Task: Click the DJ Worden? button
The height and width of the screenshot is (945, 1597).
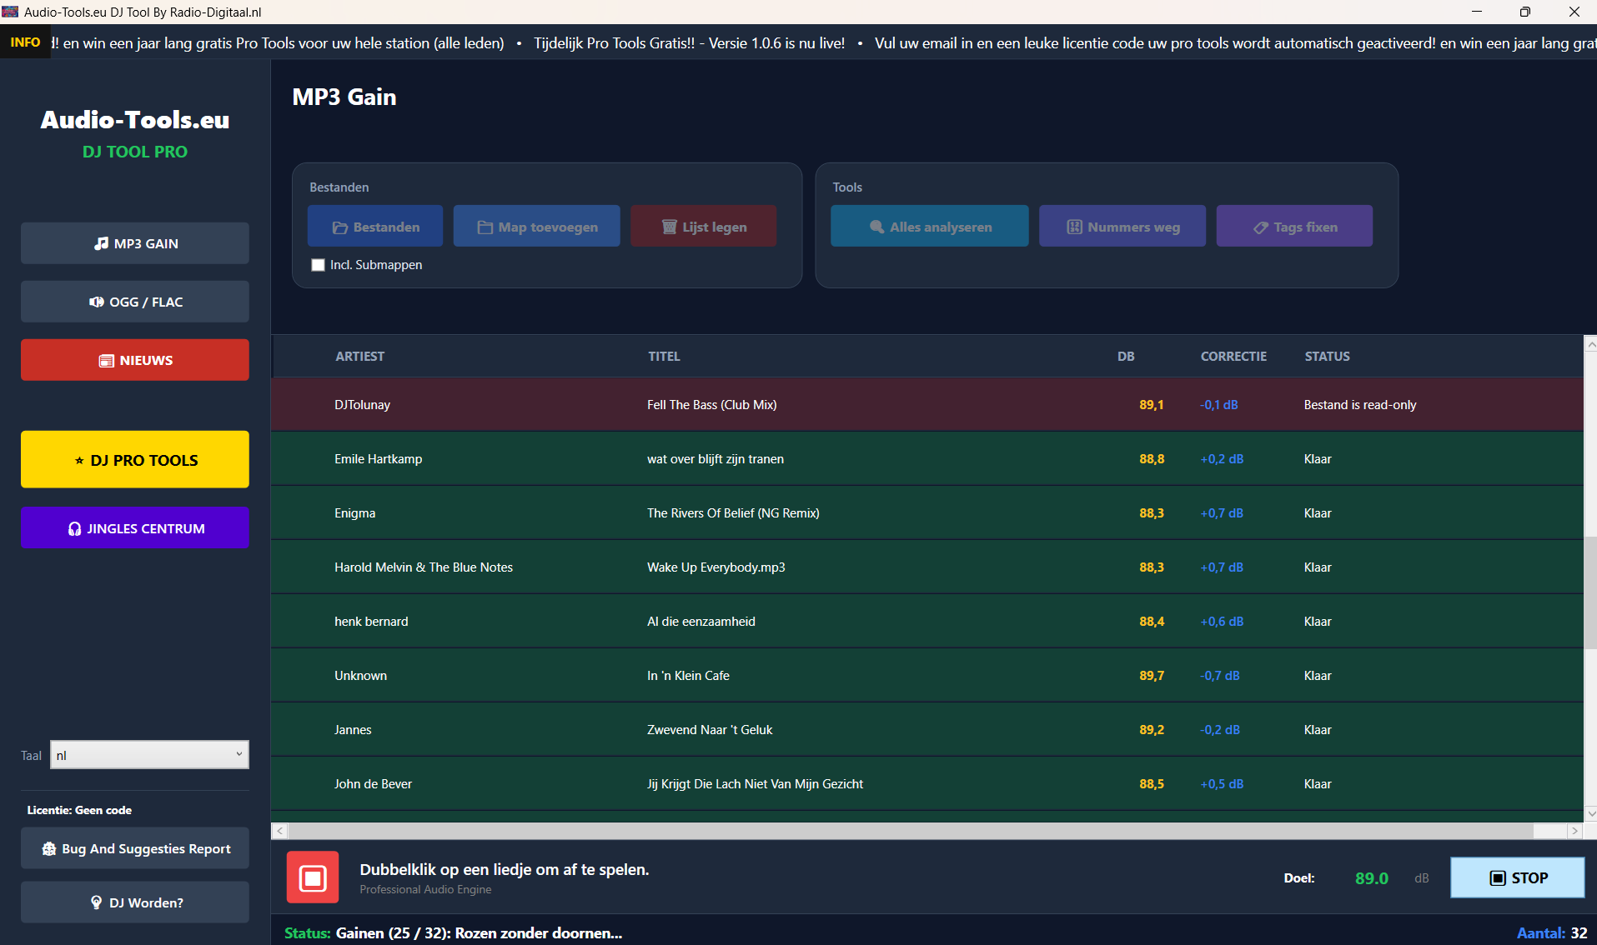Action: [x=135, y=902]
